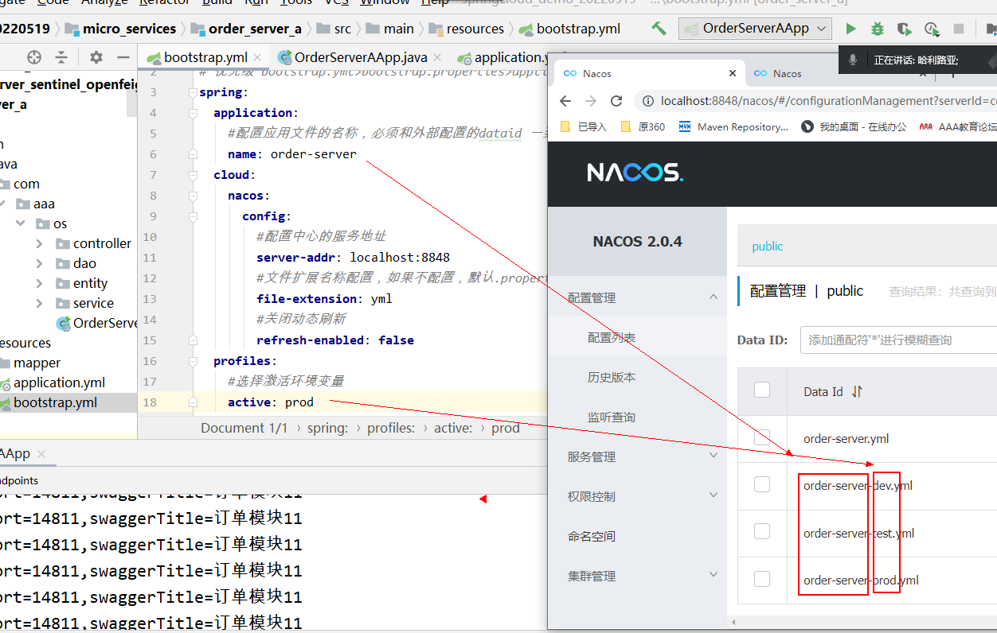
Task: Click the order_server_a breadcrumb
Action: tap(255, 29)
